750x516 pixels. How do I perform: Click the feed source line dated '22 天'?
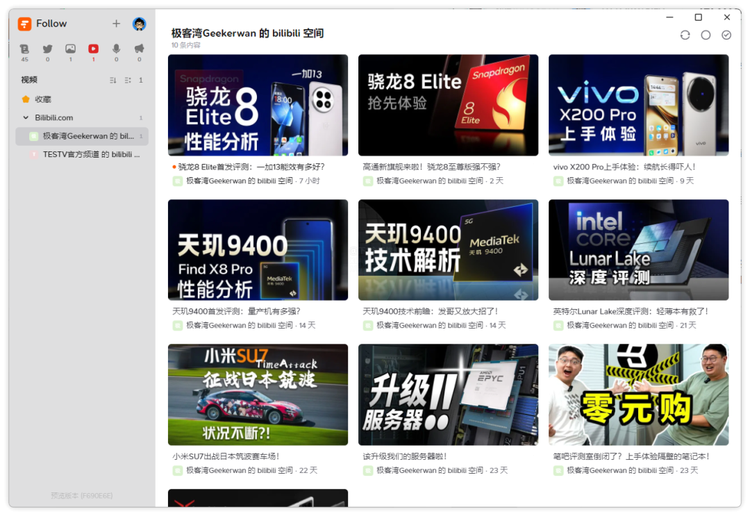point(245,470)
